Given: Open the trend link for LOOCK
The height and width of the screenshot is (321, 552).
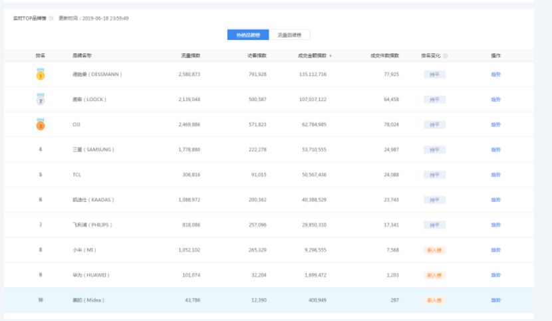Looking at the screenshot, I should tap(495, 100).
